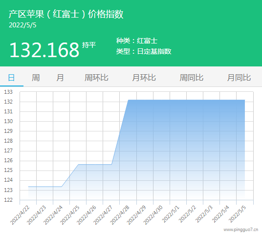Click the 2022/4/25 date axis label

pos(70,215)
